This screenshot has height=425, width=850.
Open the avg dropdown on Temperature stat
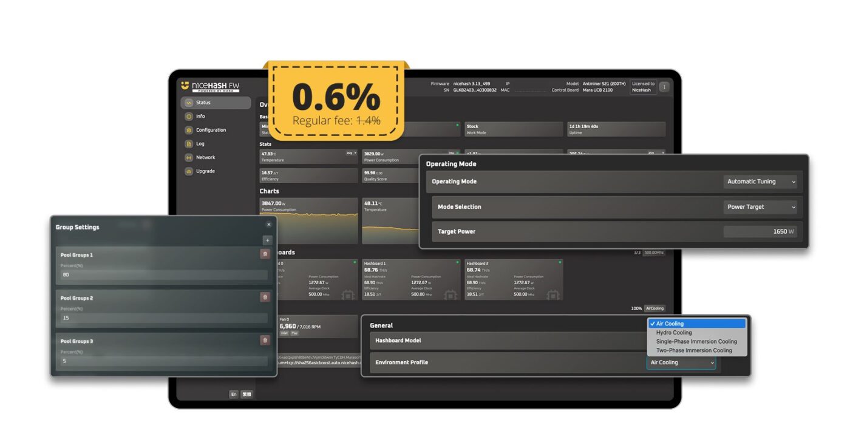352,154
